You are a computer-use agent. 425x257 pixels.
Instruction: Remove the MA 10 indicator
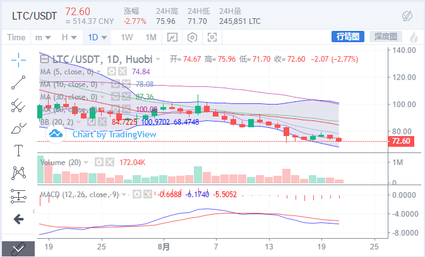coord(126,84)
